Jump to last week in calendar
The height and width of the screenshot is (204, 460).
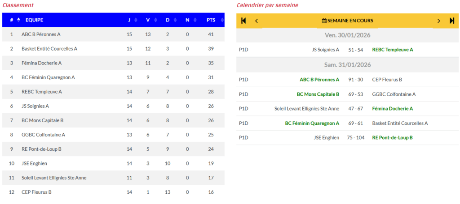click(x=452, y=21)
